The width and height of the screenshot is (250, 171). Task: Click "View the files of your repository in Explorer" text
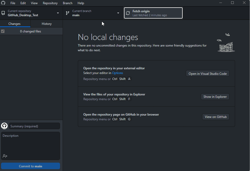click(114, 94)
